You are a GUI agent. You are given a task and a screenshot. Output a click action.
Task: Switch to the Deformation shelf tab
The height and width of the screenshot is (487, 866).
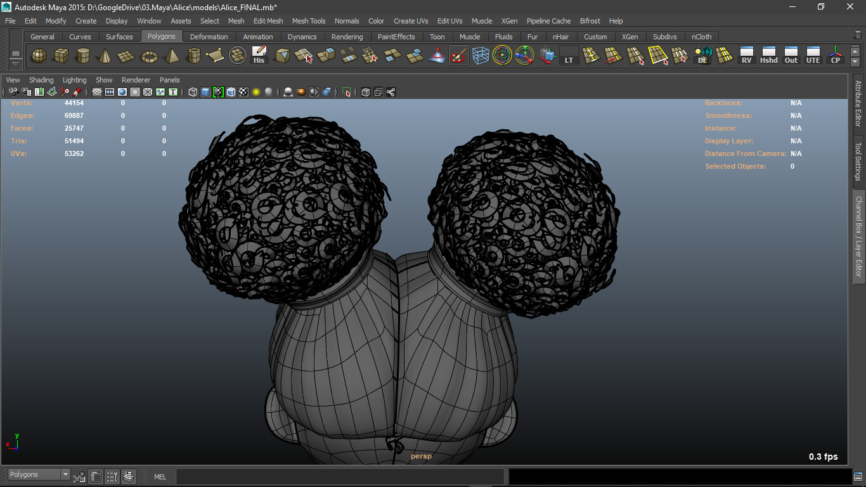(x=209, y=37)
